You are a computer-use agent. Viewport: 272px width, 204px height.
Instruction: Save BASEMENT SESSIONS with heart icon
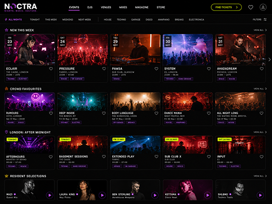coord(104,156)
